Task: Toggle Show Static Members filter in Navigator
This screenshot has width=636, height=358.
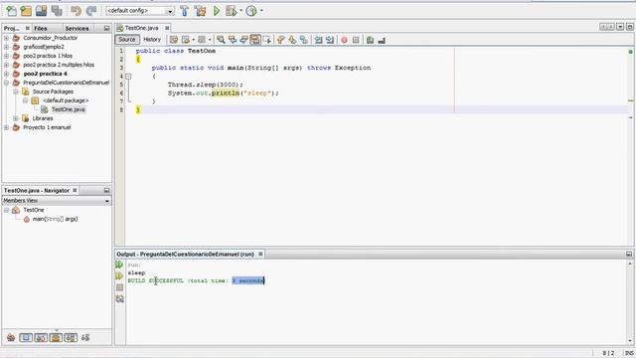Action: point(41,338)
